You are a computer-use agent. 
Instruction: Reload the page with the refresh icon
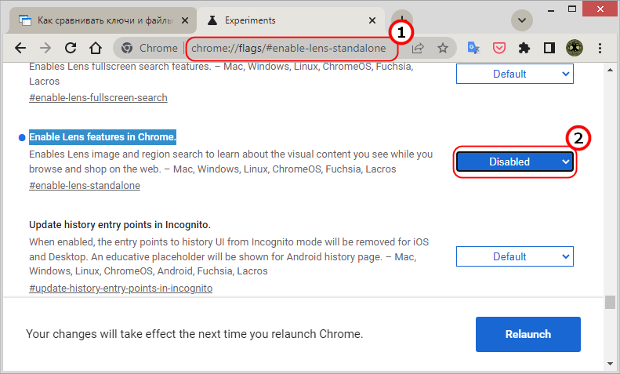pos(71,49)
